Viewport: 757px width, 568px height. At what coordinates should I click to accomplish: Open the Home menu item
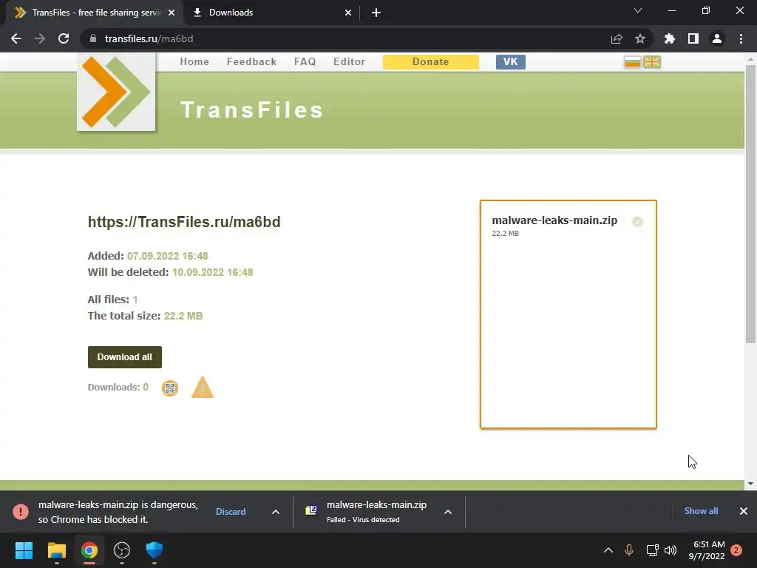point(194,62)
